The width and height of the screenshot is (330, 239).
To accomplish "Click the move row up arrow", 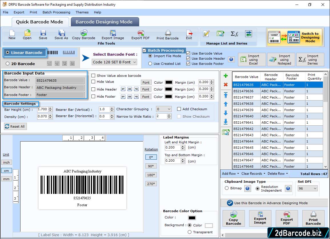I will [x=226, y=104].
